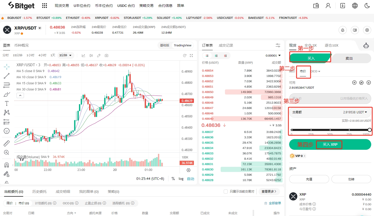The image size is (374, 216).
Task: Open the apps grid menu icon
Action: coord(45,6)
